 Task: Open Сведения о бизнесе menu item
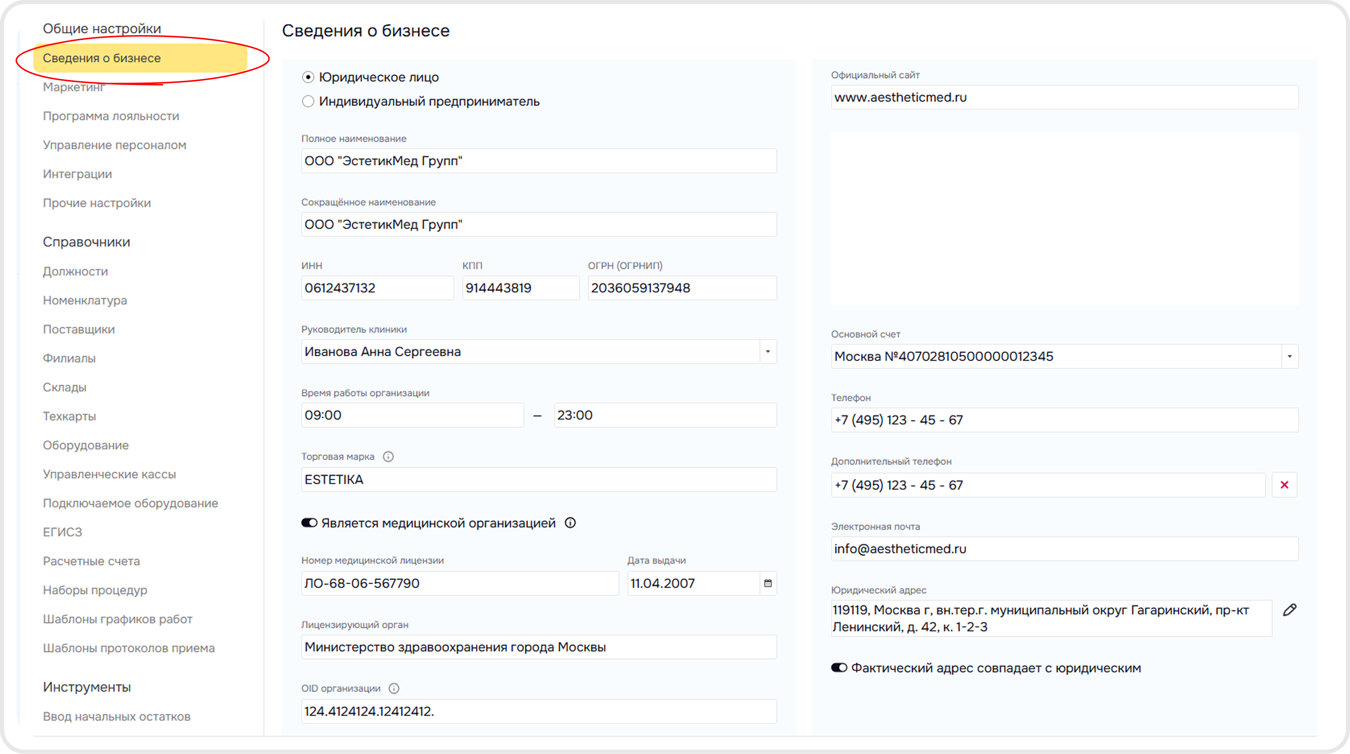(140, 58)
